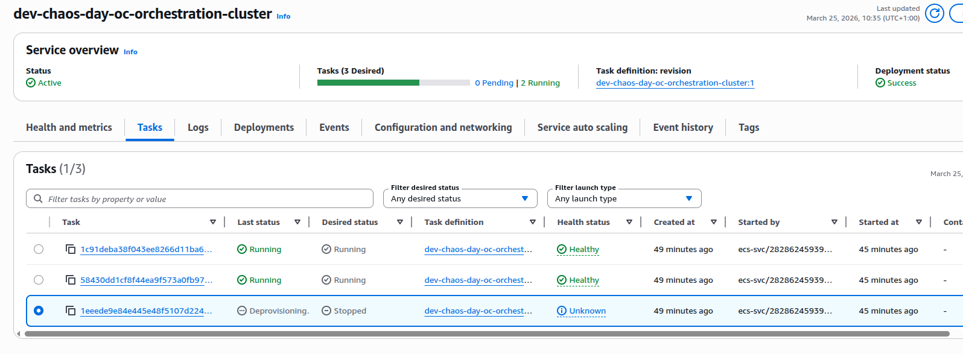
Task: Copy task ID starting with 1c91deba
Action: point(71,249)
